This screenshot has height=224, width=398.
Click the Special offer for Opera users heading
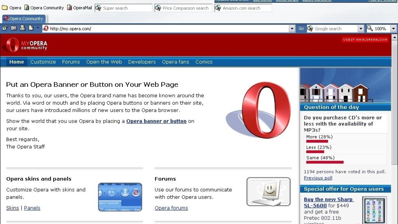(x=344, y=189)
